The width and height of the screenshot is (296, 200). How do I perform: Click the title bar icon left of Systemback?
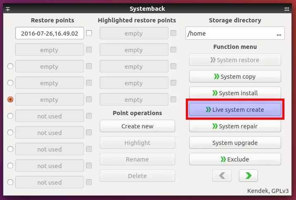[8, 9]
